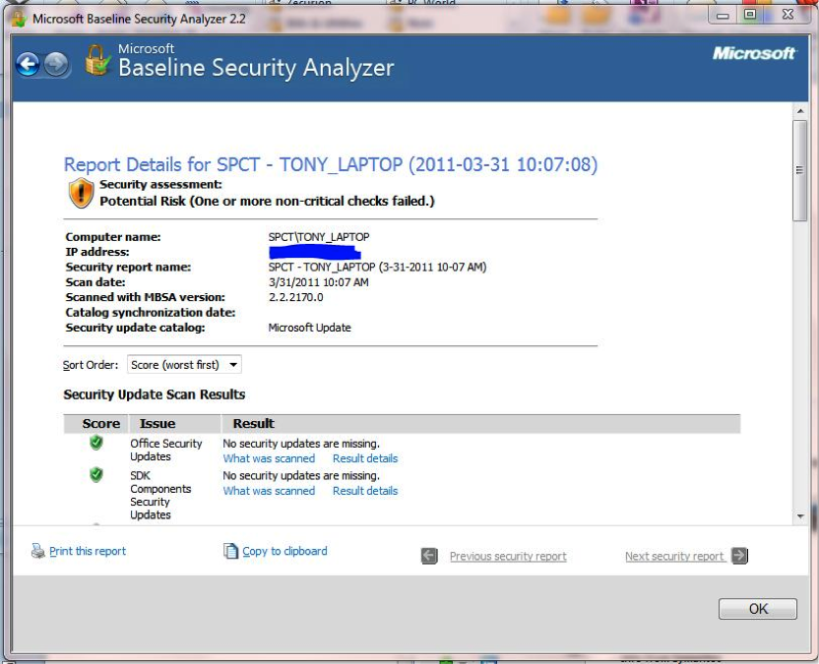Click the Previous security report arrow icon

tap(429, 556)
